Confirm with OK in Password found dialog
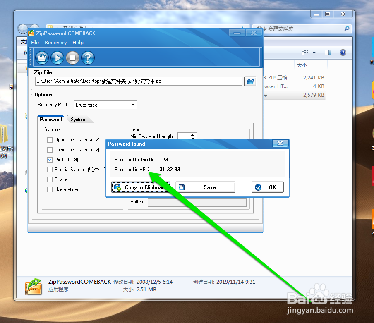374x323 pixels. [x=268, y=187]
